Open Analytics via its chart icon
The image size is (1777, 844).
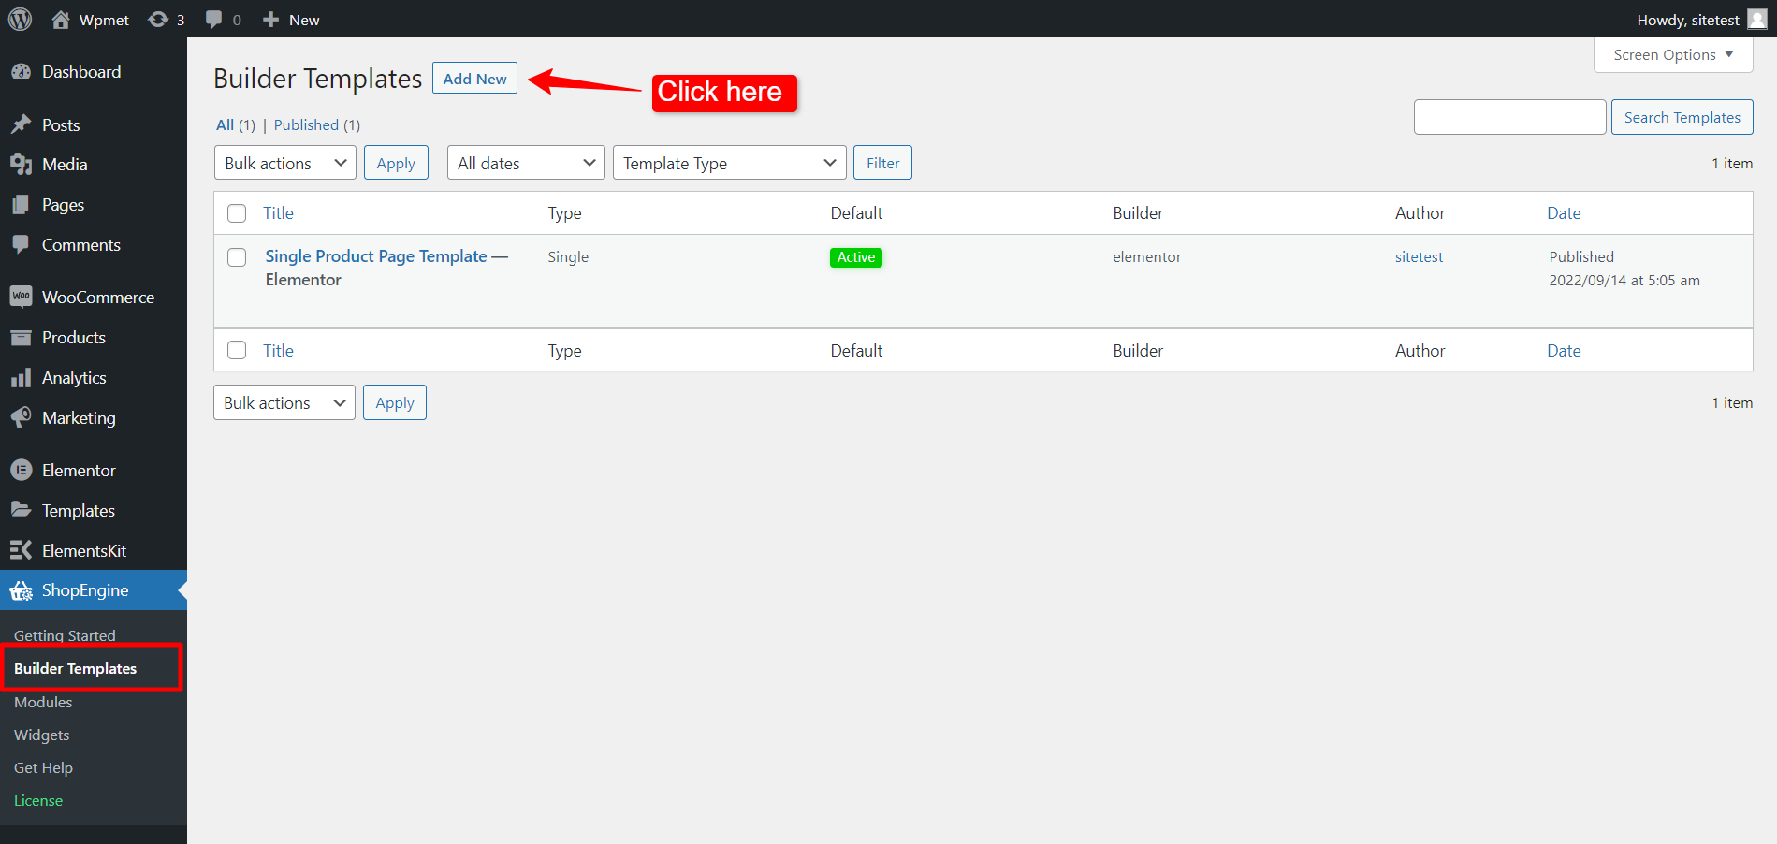coord(22,377)
